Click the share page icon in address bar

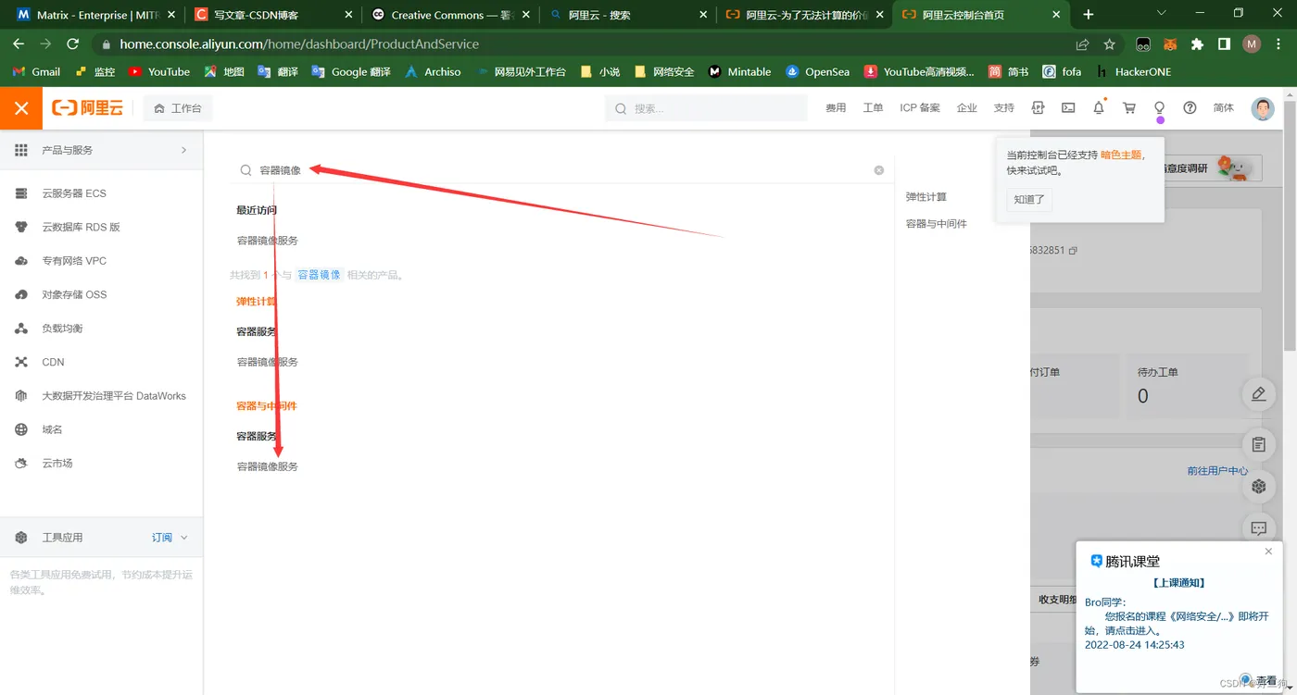(x=1082, y=44)
